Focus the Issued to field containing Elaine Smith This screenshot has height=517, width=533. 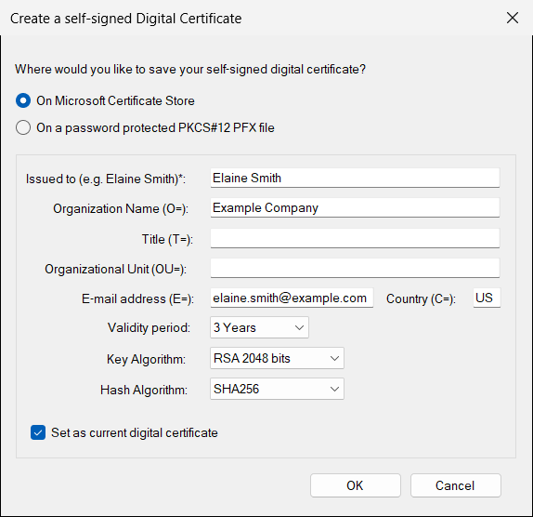[x=355, y=178]
